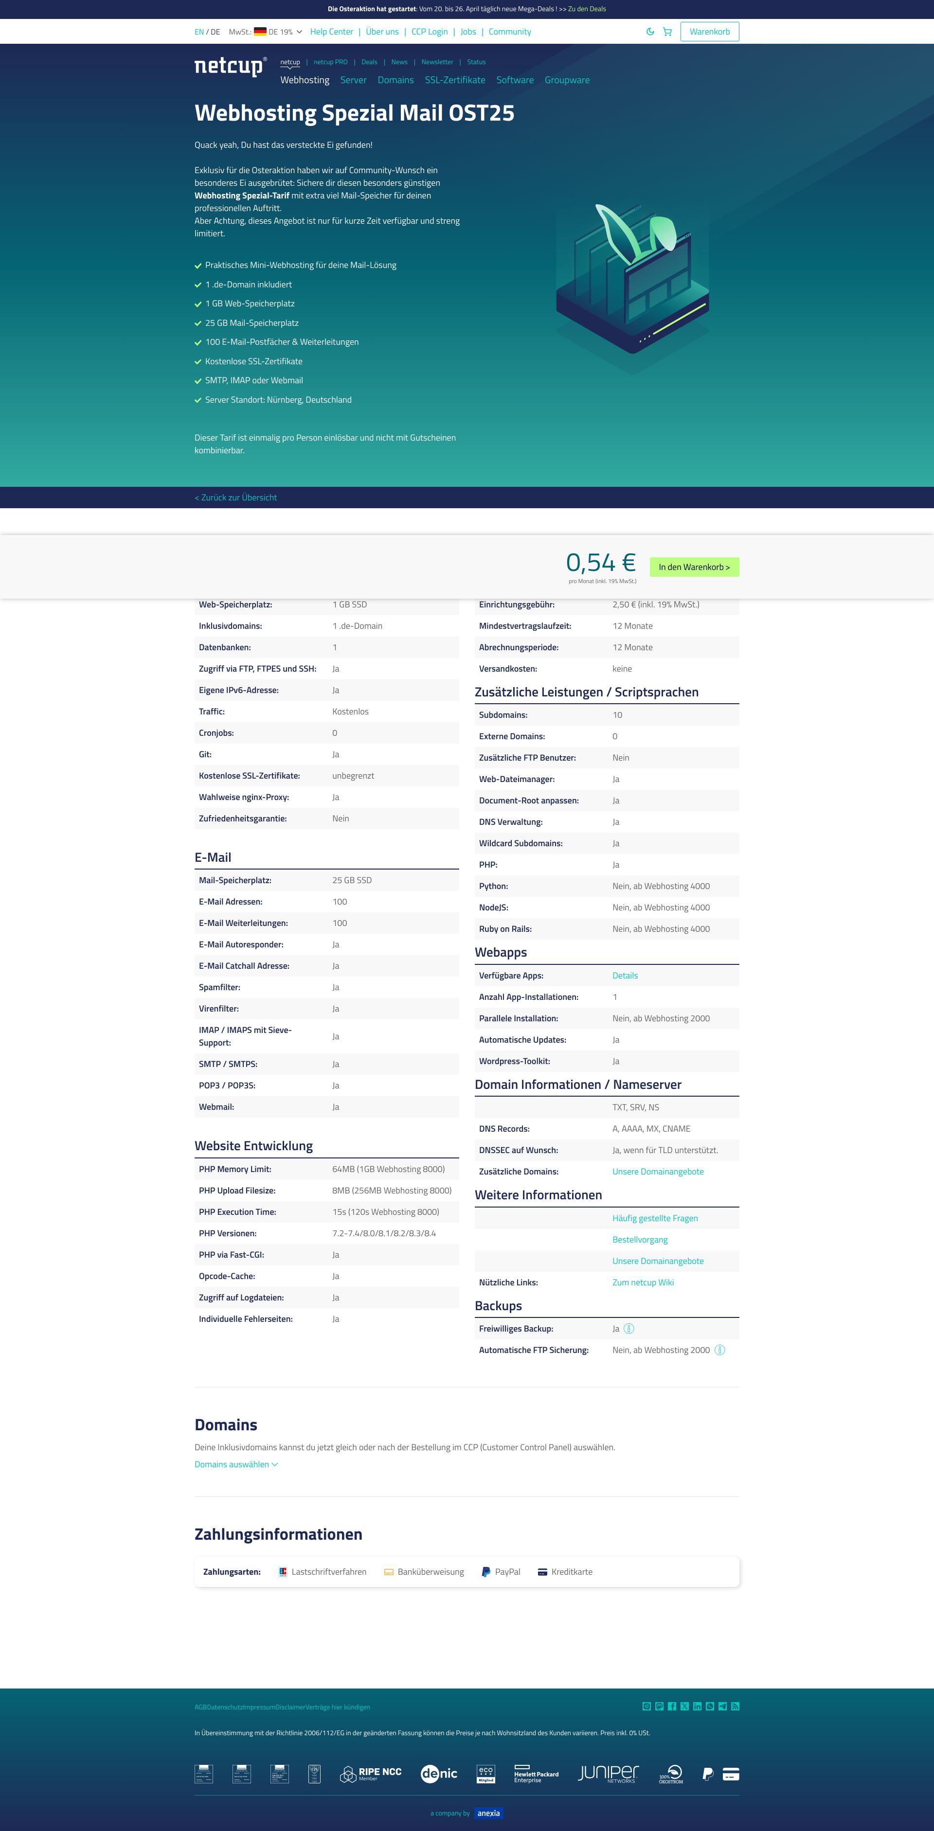Open Verträge hier kündigen footer link
The width and height of the screenshot is (934, 1831).
pos(338,1707)
